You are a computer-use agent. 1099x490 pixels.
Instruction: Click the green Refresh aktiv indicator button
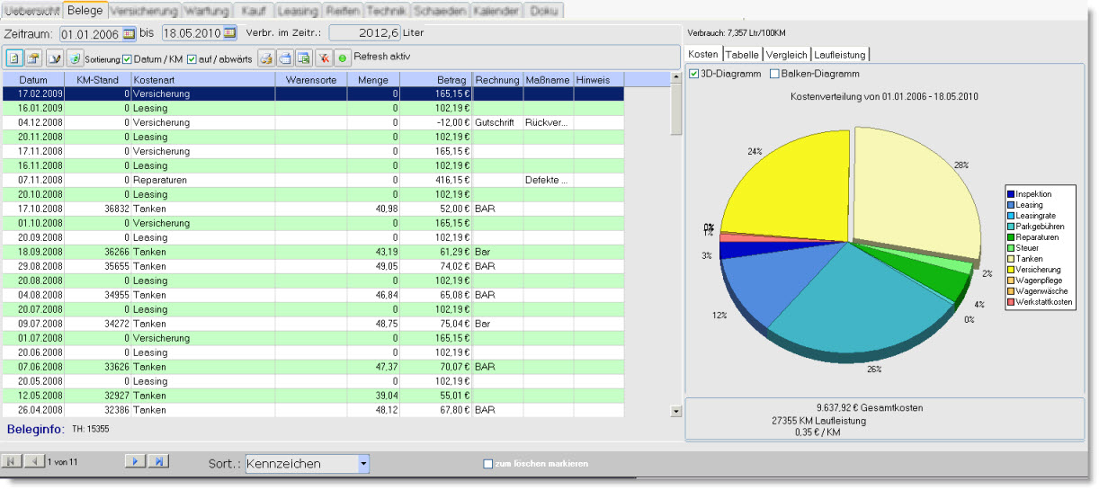[x=342, y=58]
